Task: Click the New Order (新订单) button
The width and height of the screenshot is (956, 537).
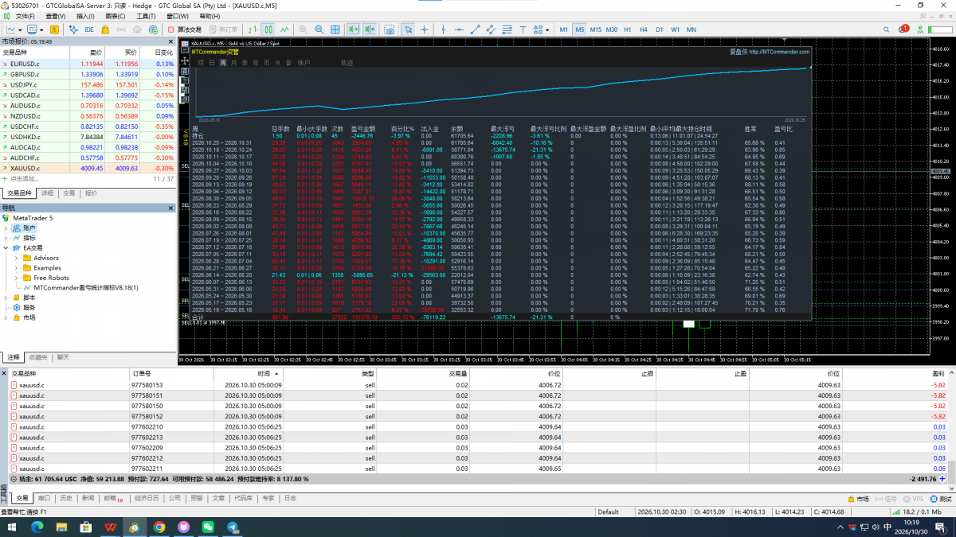Action: (223, 29)
